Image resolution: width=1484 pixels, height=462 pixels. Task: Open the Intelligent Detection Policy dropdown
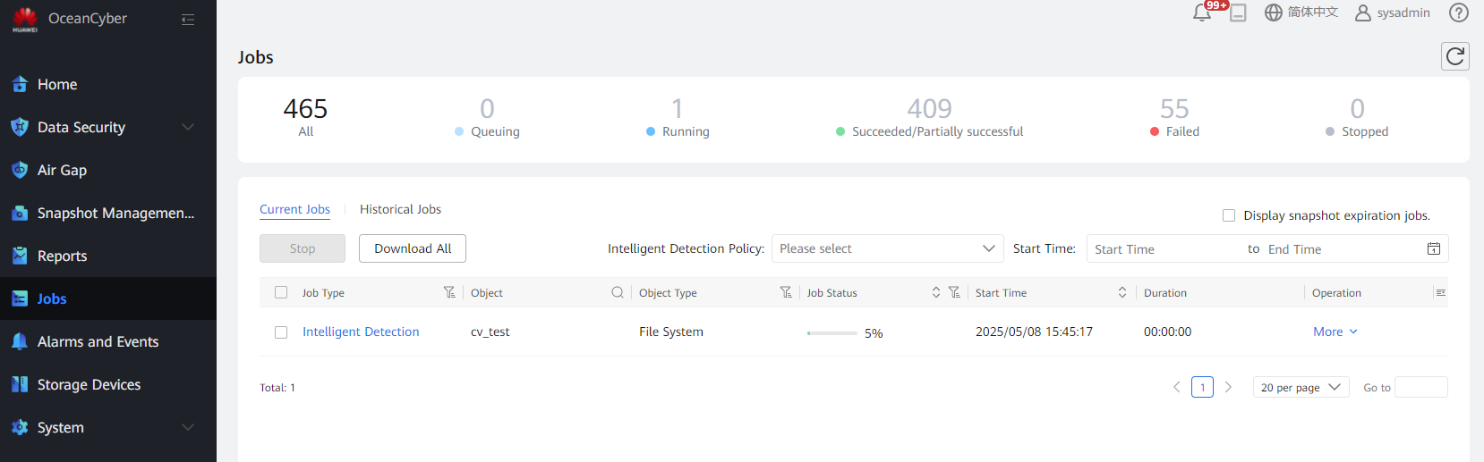click(x=886, y=248)
